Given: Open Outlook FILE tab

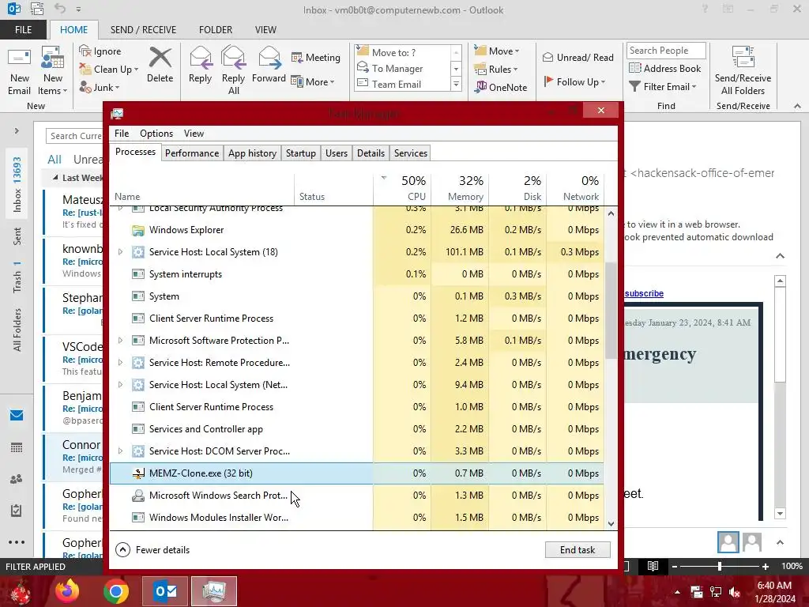Looking at the screenshot, I should [23, 30].
